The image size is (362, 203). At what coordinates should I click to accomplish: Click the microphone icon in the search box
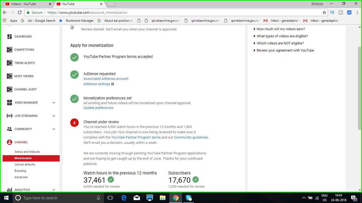(x=98, y=198)
